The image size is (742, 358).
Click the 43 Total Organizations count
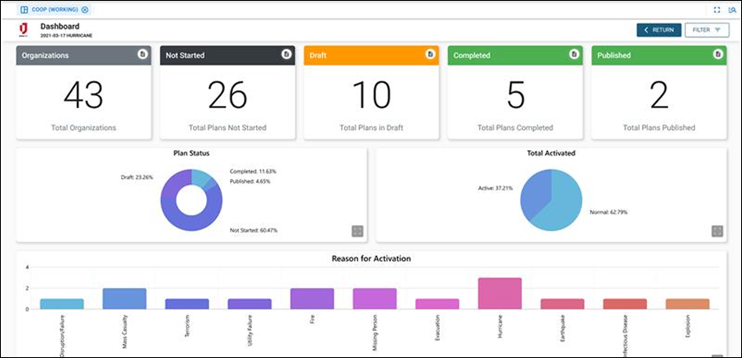pos(84,95)
